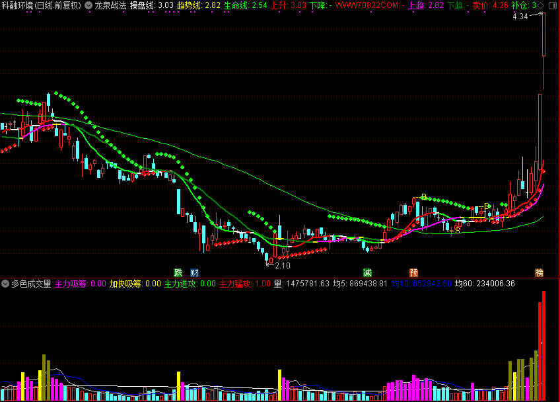Click the green 减 event marker
The width and height of the screenshot is (560, 402).
click(x=367, y=273)
